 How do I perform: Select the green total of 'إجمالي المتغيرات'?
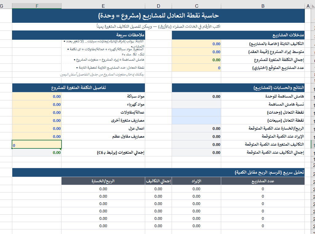click(x=37, y=152)
